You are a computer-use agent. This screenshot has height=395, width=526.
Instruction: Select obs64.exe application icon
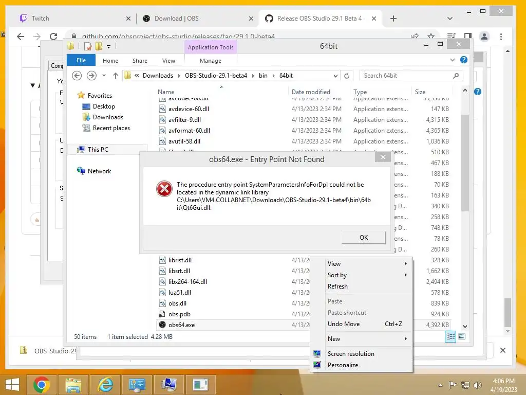click(x=162, y=325)
